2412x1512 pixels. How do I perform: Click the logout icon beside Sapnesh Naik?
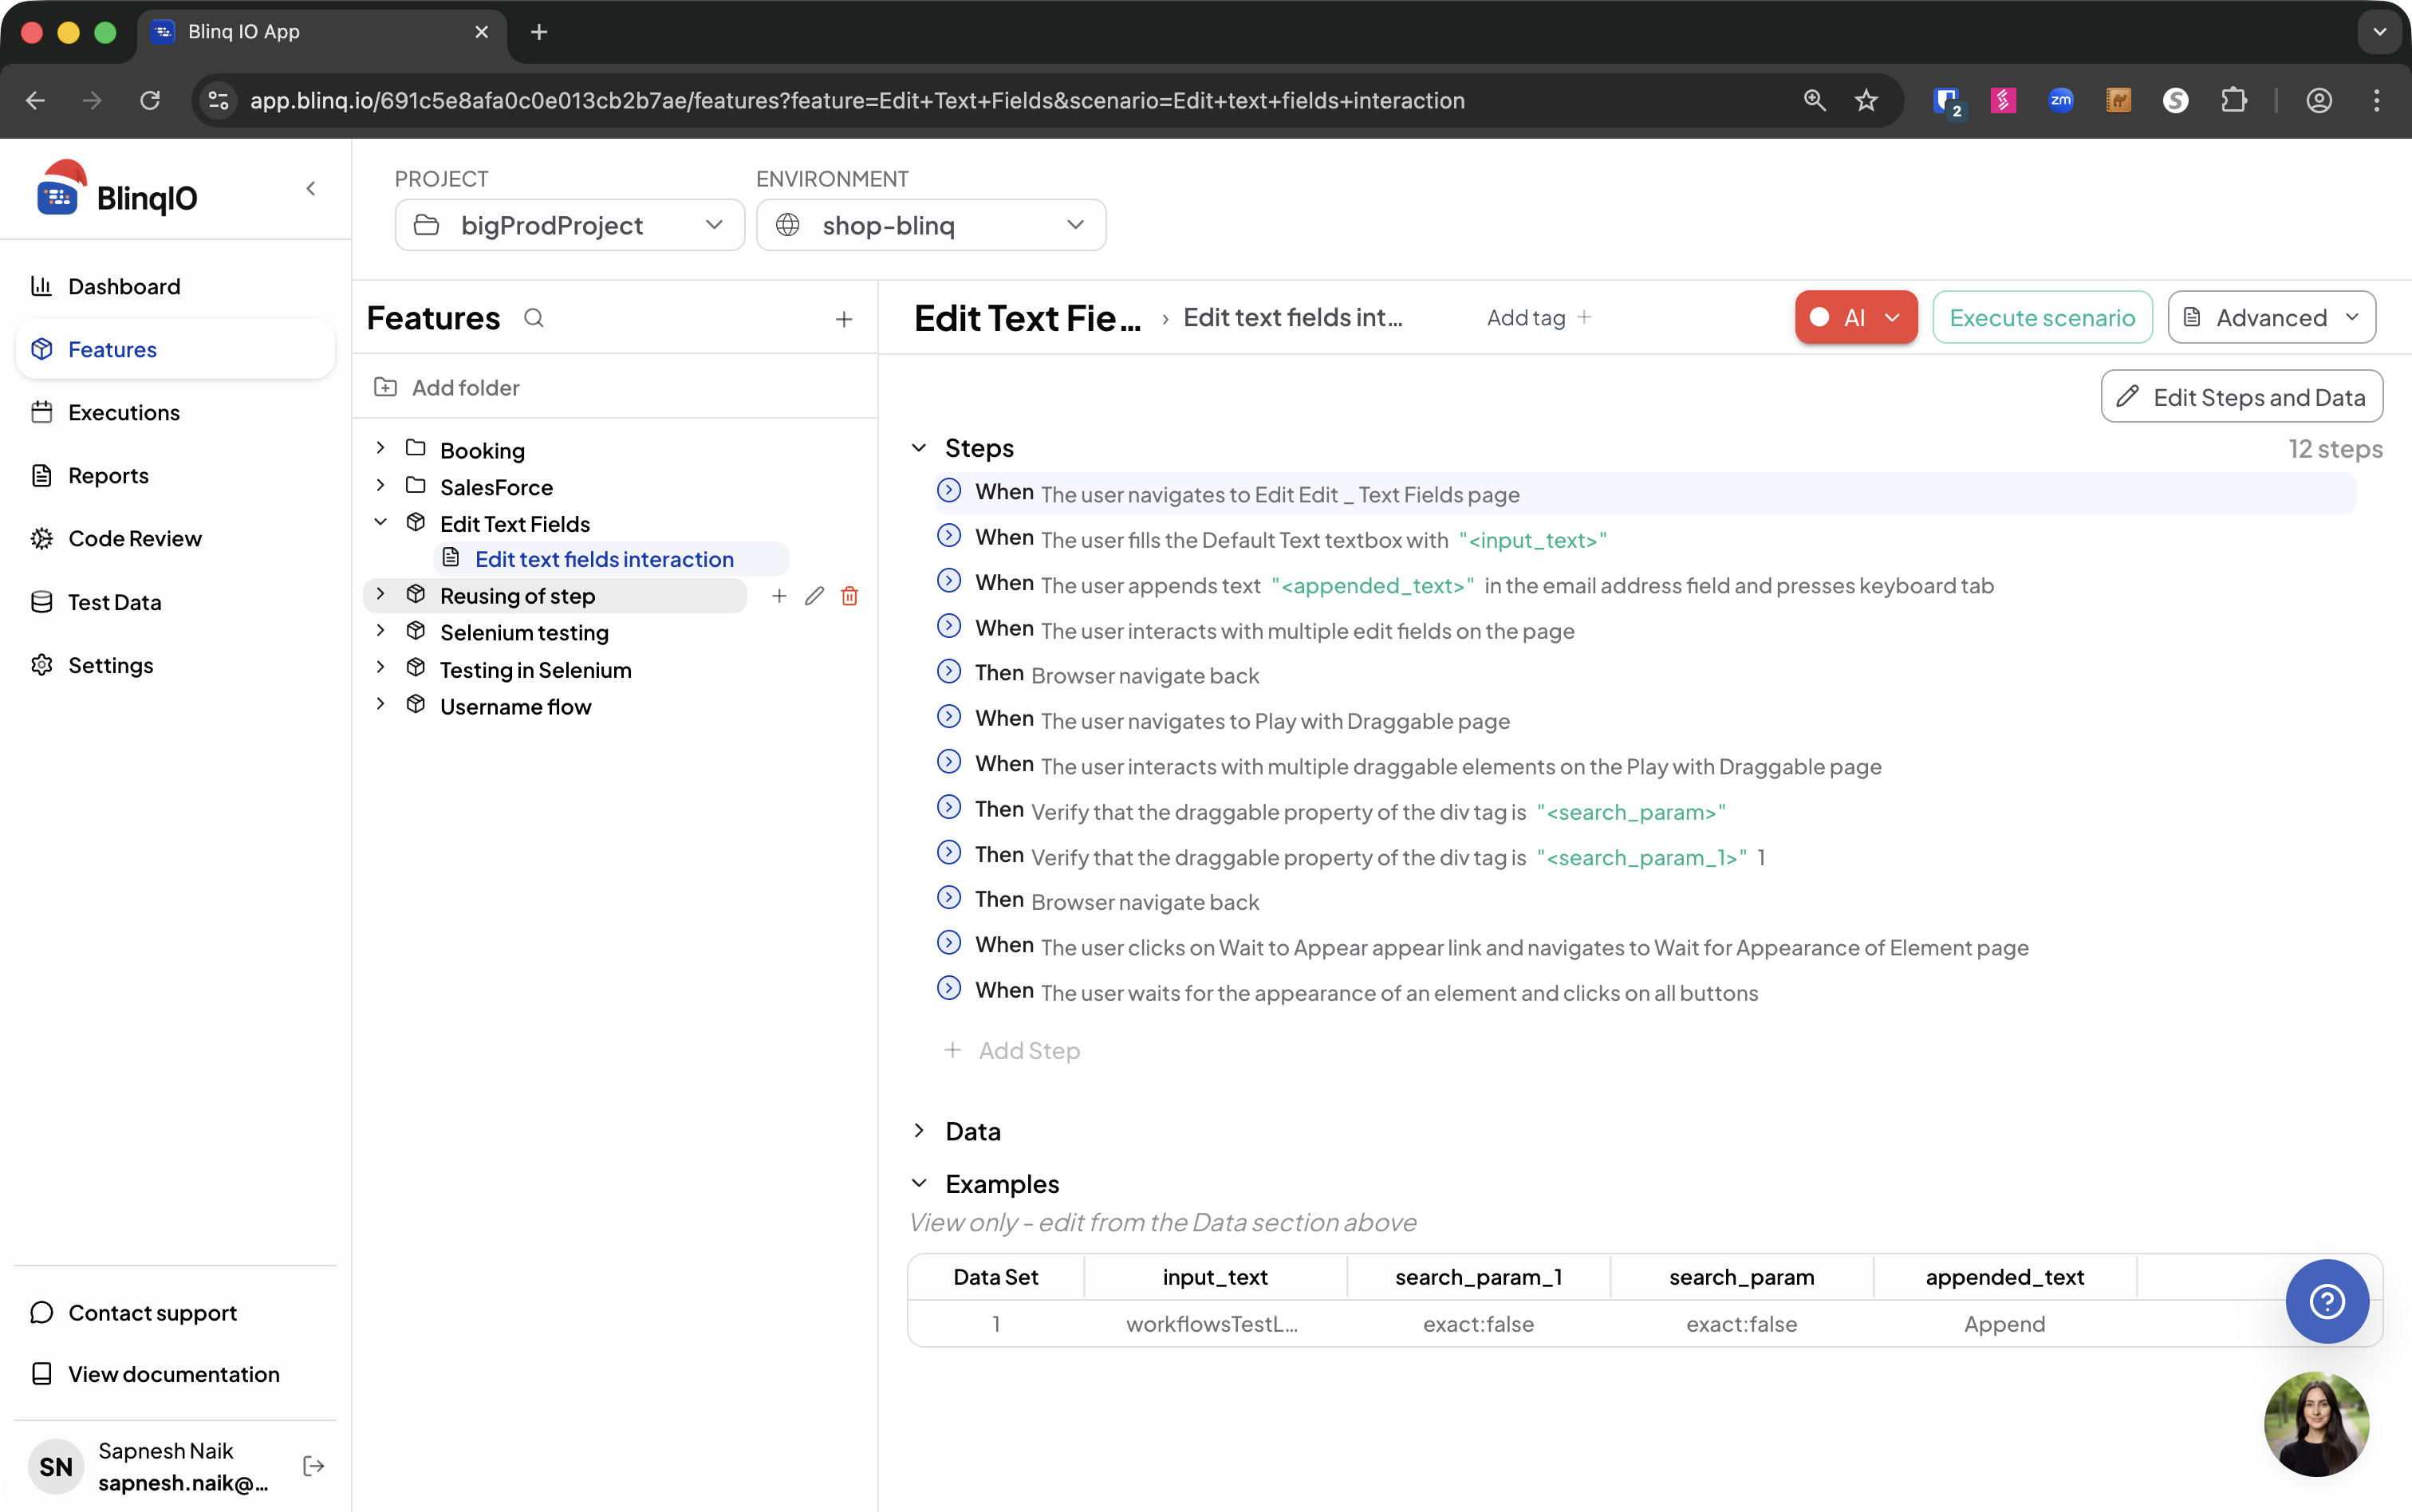313,1466
